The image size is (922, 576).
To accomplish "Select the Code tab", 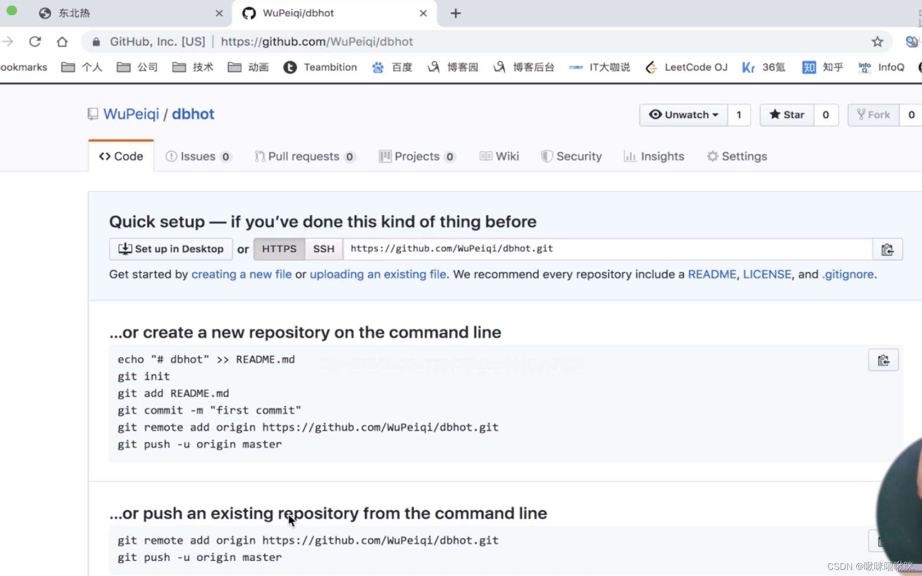I will pos(121,156).
